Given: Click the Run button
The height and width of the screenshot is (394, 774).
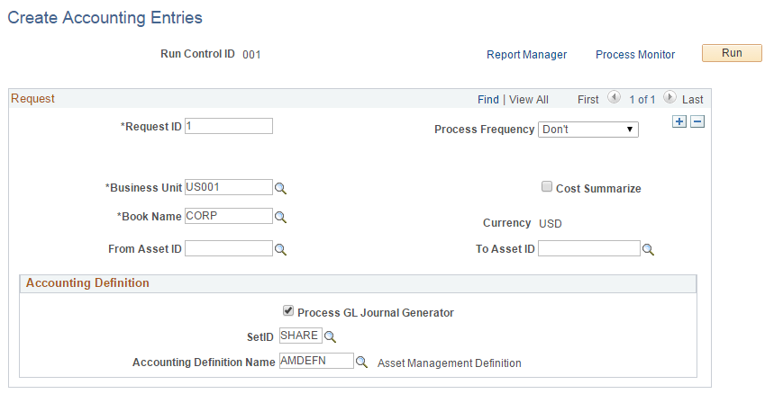Looking at the screenshot, I should [x=732, y=53].
